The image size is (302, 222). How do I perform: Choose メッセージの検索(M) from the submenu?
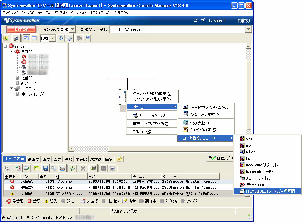[206, 114]
